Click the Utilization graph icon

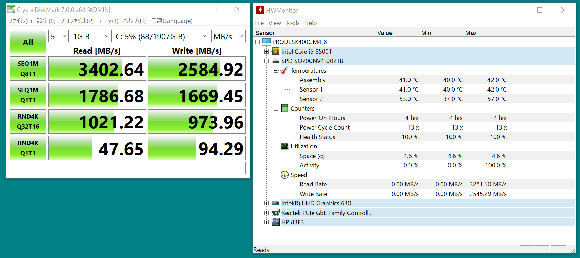pyautogui.click(x=285, y=146)
